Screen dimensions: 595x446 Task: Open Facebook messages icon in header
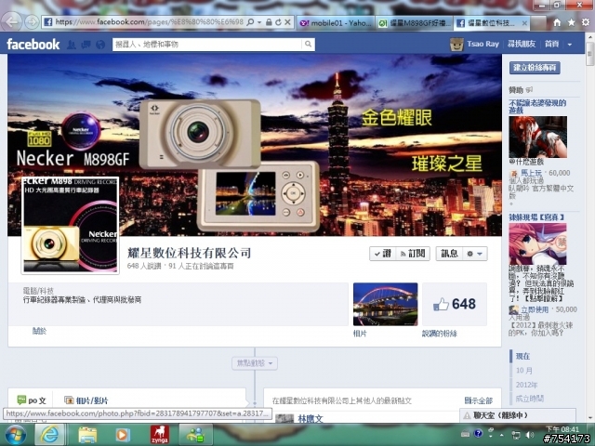click(x=86, y=45)
